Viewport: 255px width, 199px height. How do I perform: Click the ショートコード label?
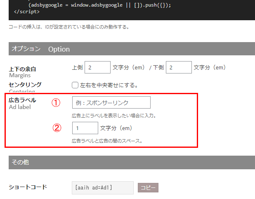pos(28,187)
